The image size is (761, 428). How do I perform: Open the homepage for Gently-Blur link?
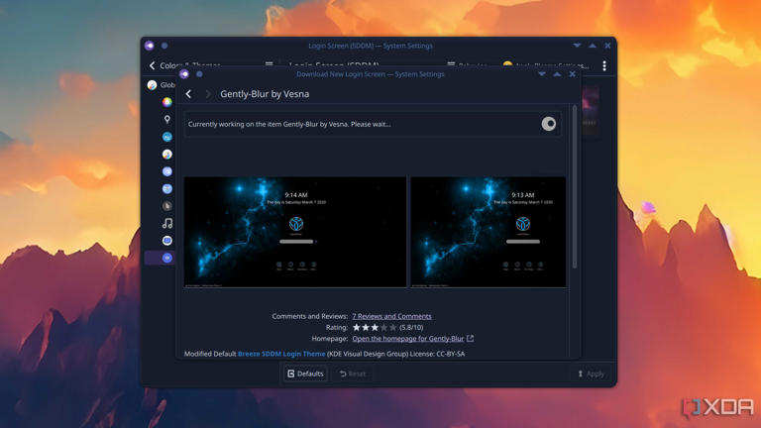(408, 339)
